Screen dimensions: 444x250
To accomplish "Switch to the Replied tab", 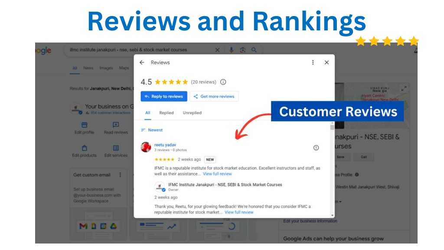I will pyautogui.click(x=166, y=113).
